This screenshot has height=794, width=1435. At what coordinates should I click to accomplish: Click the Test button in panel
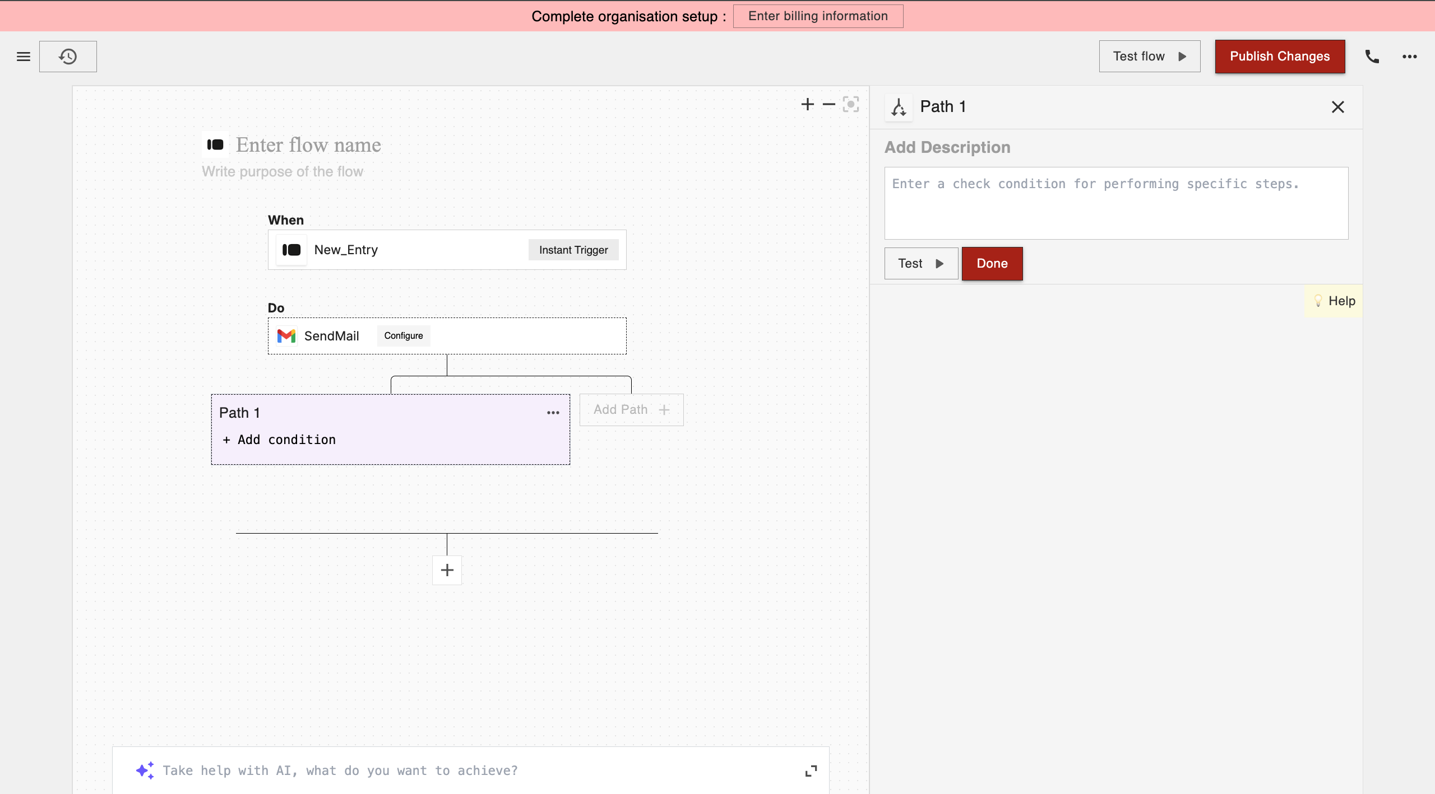(921, 263)
